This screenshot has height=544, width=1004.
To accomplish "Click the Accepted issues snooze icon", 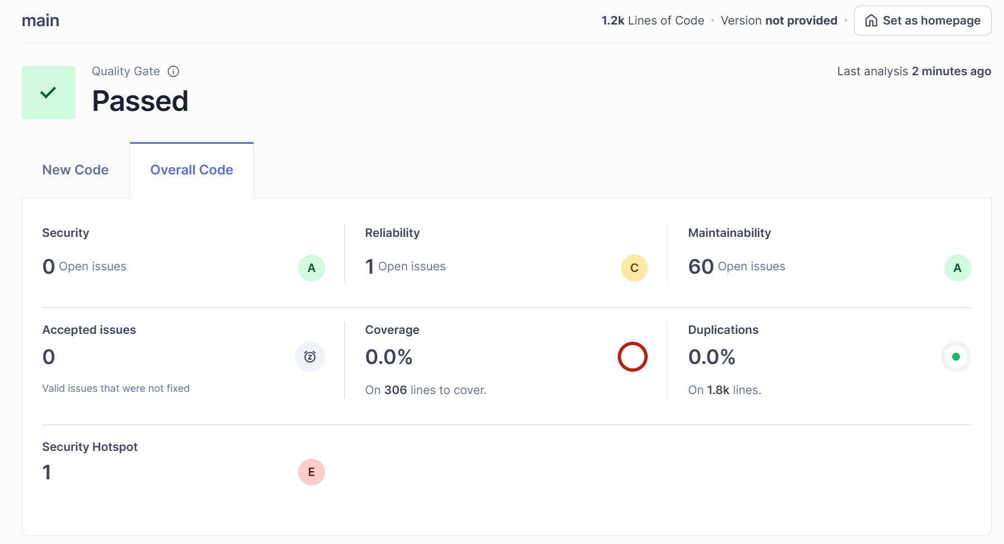I will (310, 357).
